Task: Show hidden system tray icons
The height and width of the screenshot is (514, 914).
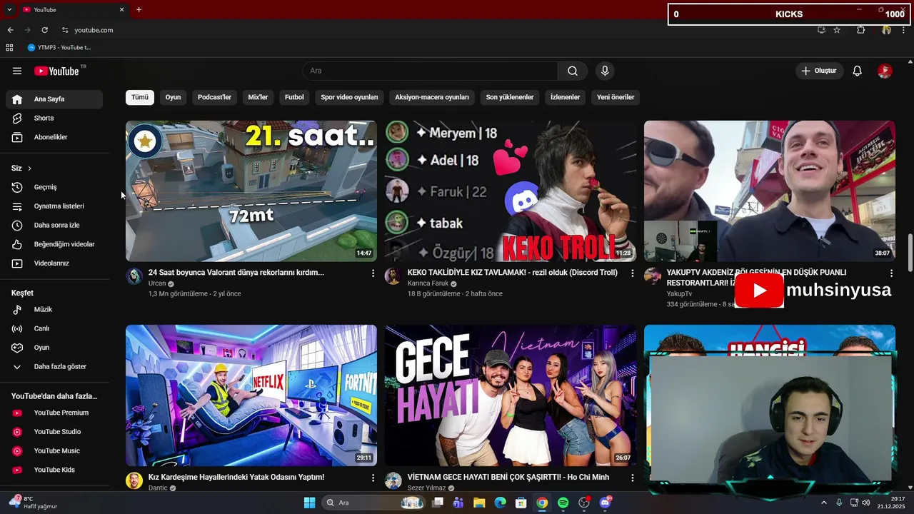Action: (x=823, y=503)
